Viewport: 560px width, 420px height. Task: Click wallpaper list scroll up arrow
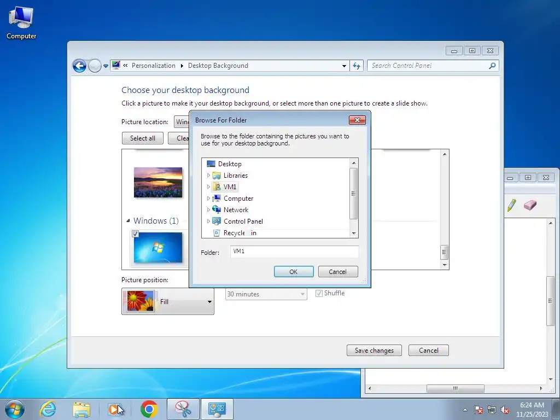tap(445, 154)
